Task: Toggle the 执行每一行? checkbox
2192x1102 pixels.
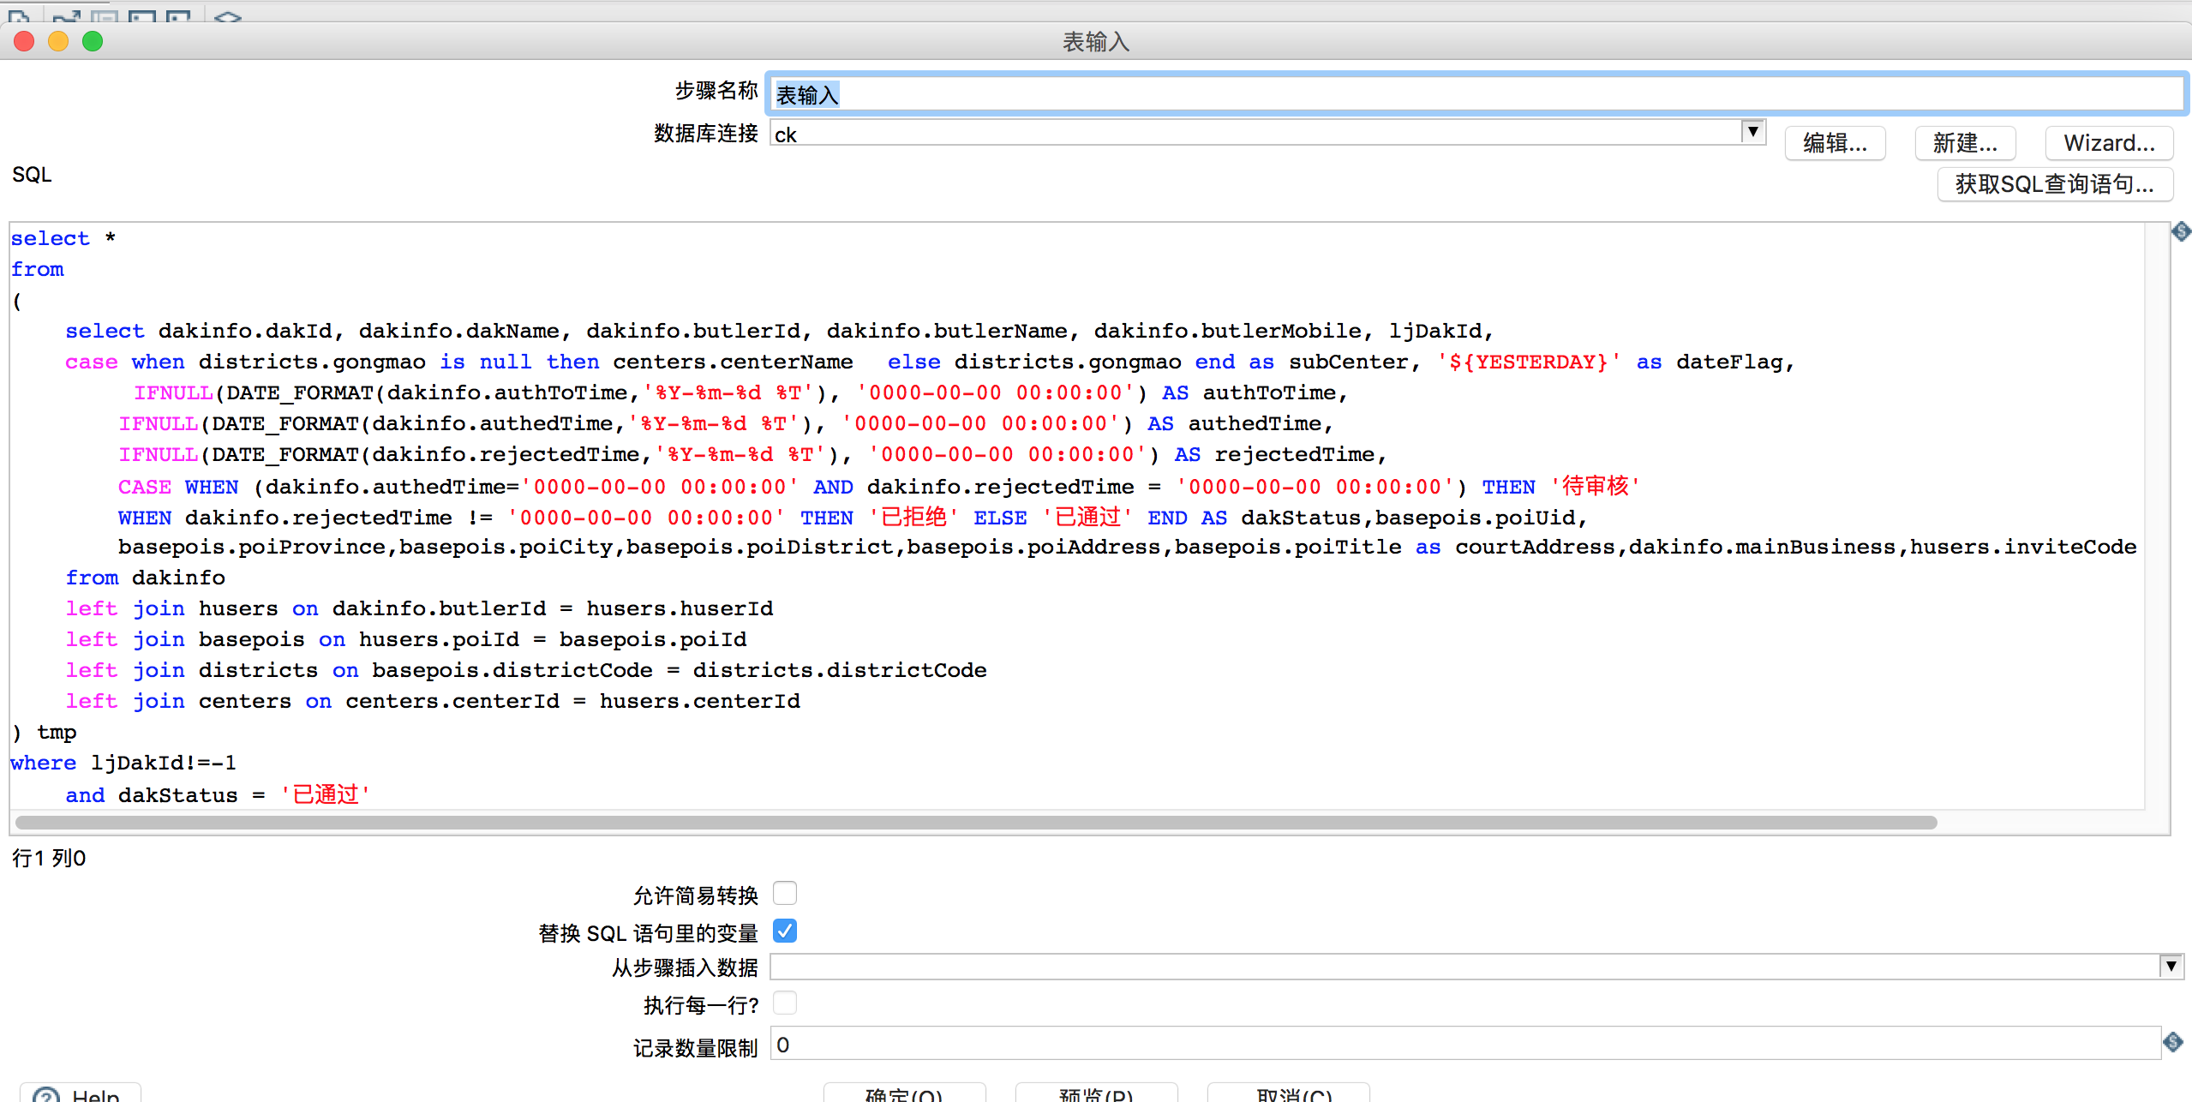Action: [784, 1003]
